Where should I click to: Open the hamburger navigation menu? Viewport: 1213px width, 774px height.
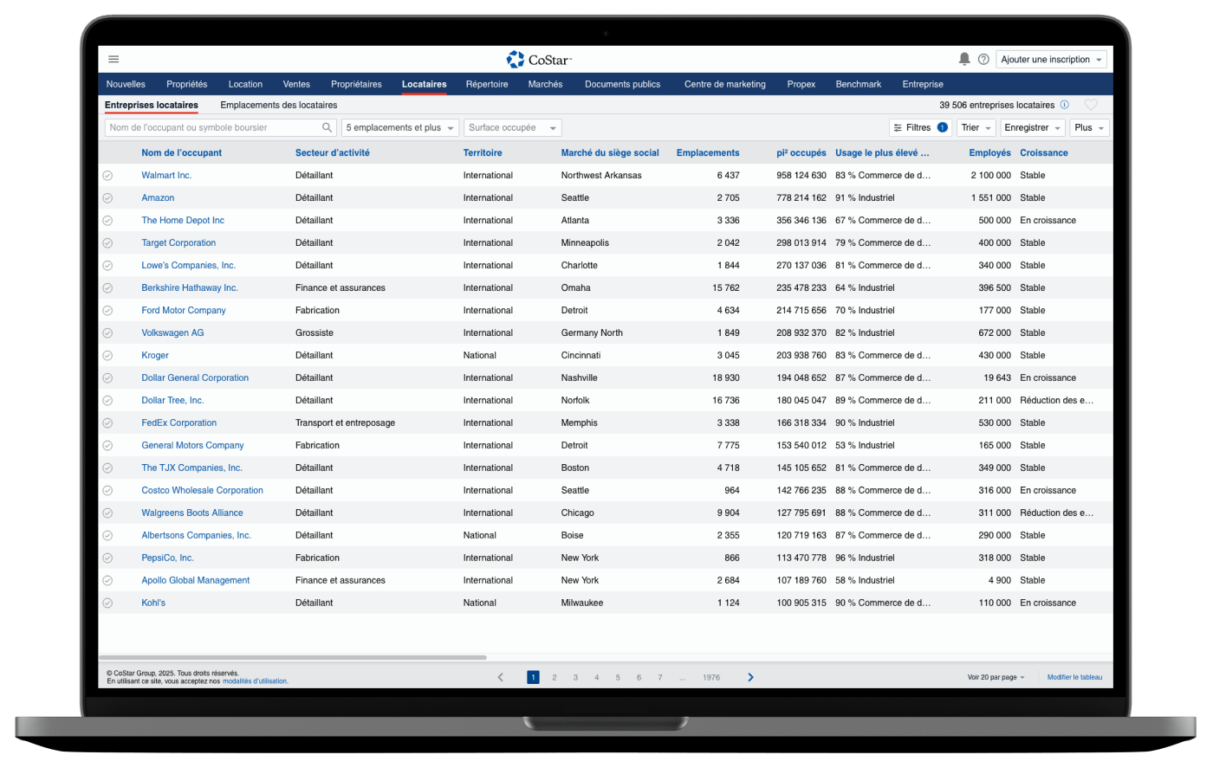pyautogui.click(x=114, y=60)
